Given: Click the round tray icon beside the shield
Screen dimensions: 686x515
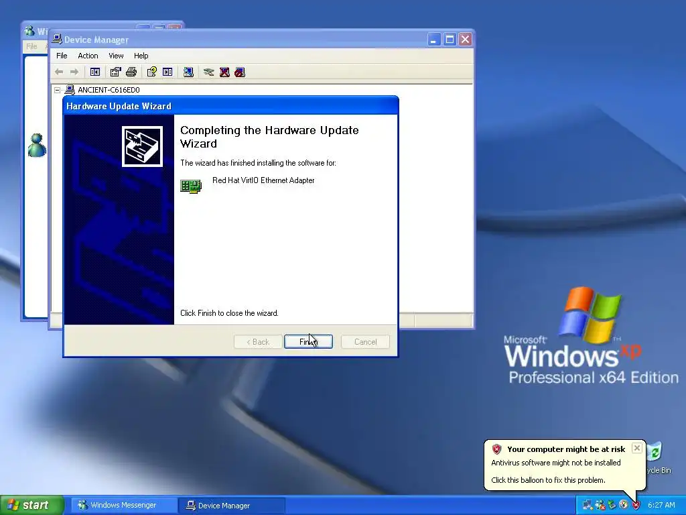Looking at the screenshot, I should [x=624, y=505].
